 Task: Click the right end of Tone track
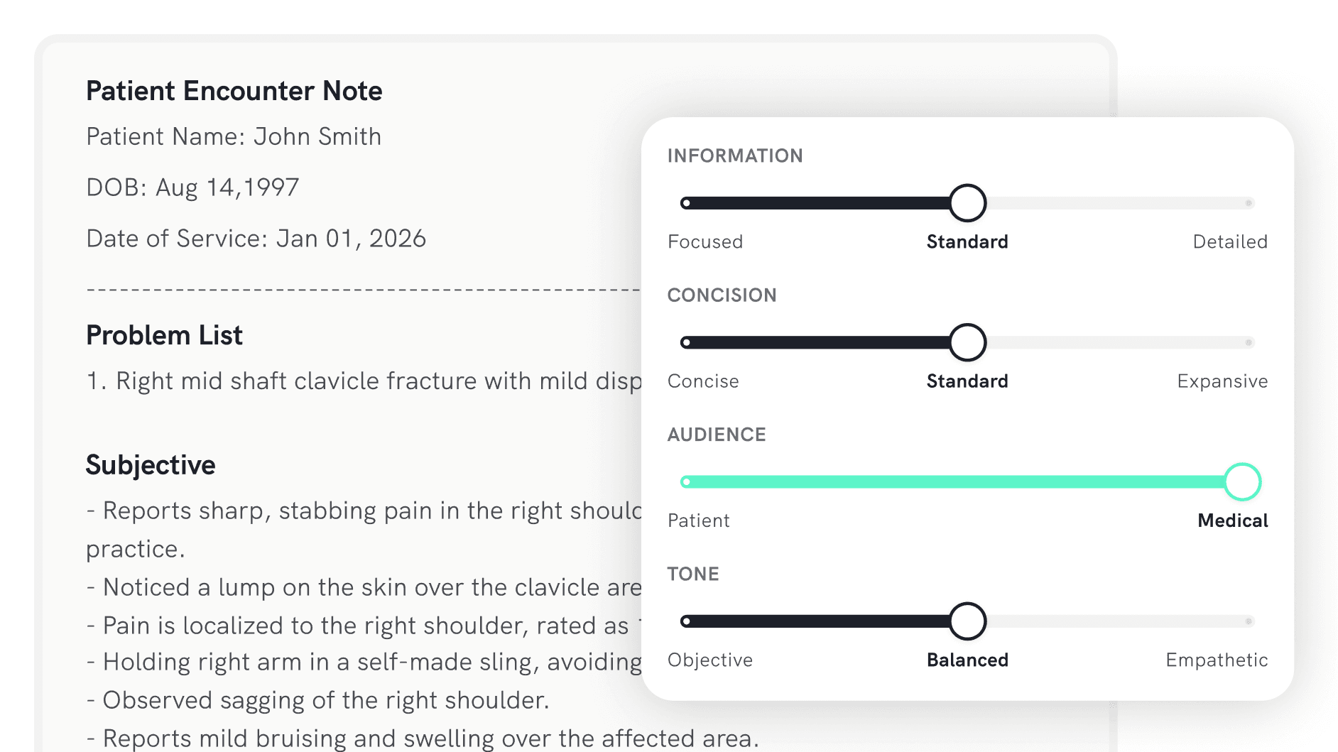click(1248, 621)
